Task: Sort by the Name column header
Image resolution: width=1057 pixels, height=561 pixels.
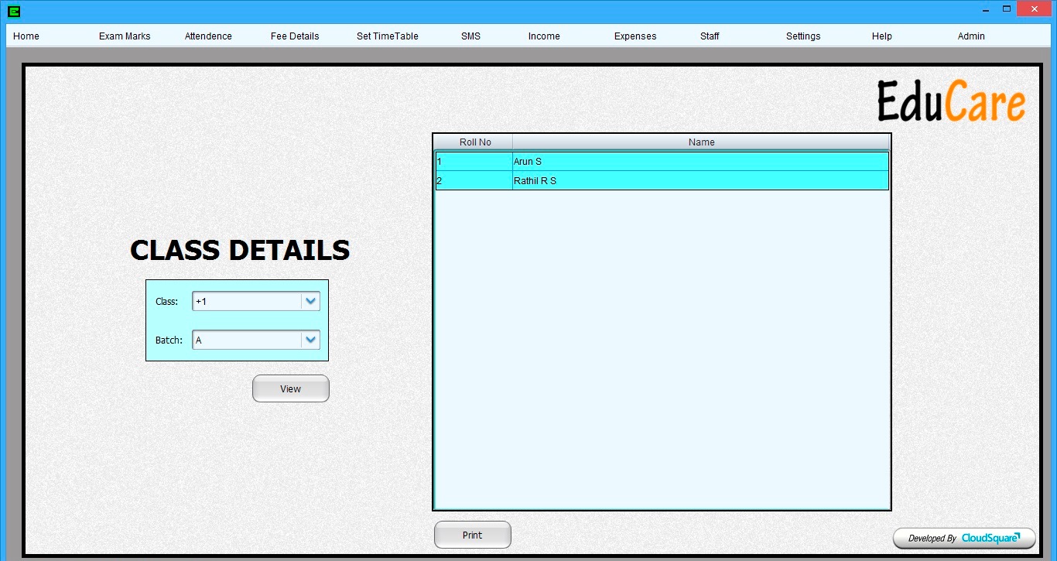Action: pos(701,142)
